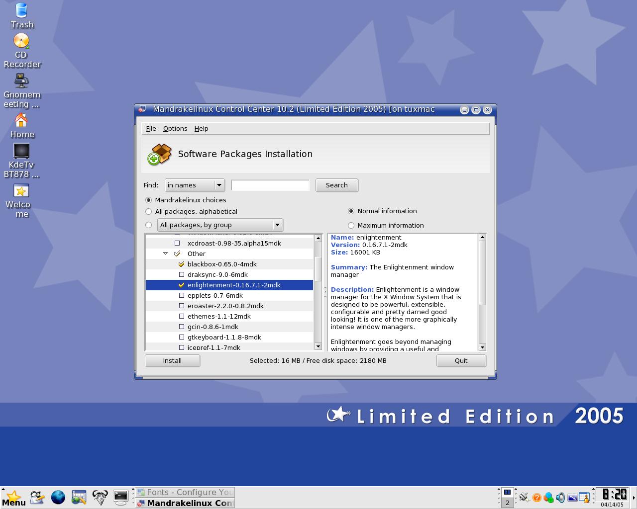Click the pane divider handle between list and description

pos(325,292)
